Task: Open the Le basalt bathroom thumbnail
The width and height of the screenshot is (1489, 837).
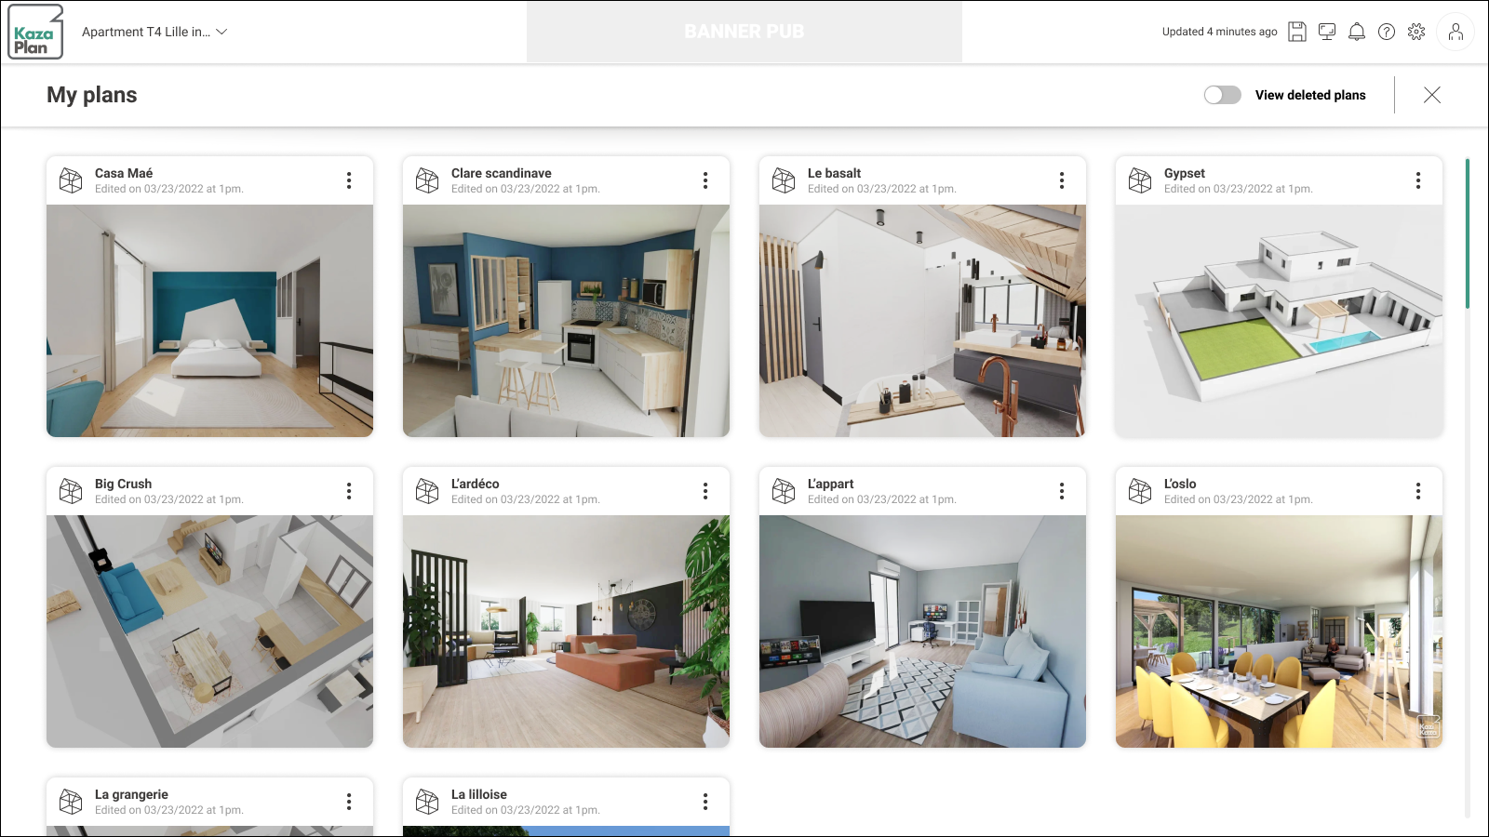Action: 922,321
